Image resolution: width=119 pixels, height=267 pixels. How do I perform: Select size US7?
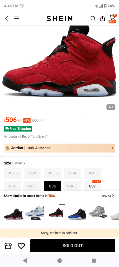click(92, 186)
